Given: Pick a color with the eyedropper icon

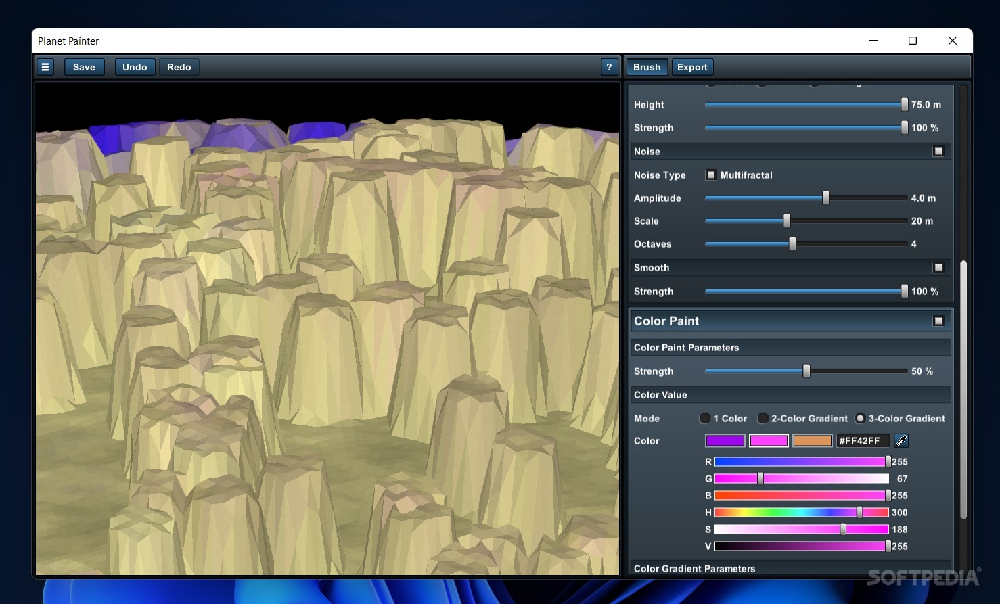Looking at the screenshot, I should (901, 441).
